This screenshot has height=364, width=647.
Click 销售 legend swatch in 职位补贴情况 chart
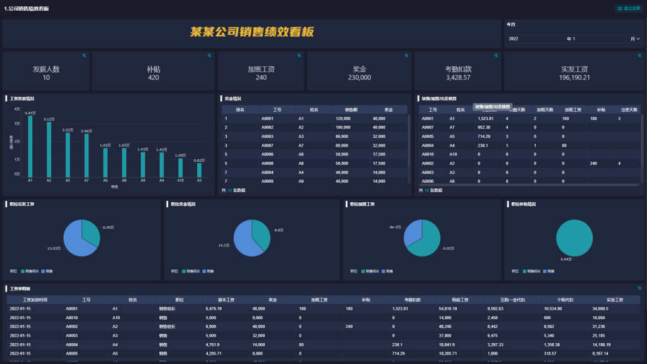click(548, 270)
